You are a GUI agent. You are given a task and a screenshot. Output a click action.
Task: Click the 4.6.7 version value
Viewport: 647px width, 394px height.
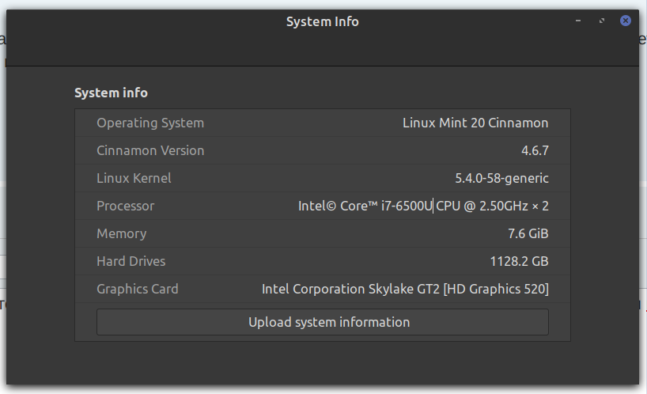tap(534, 150)
